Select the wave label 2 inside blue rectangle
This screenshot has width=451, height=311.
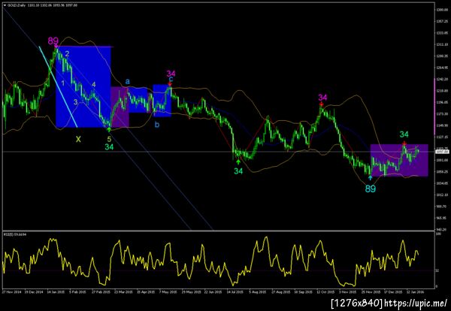[x=67, y=54]
